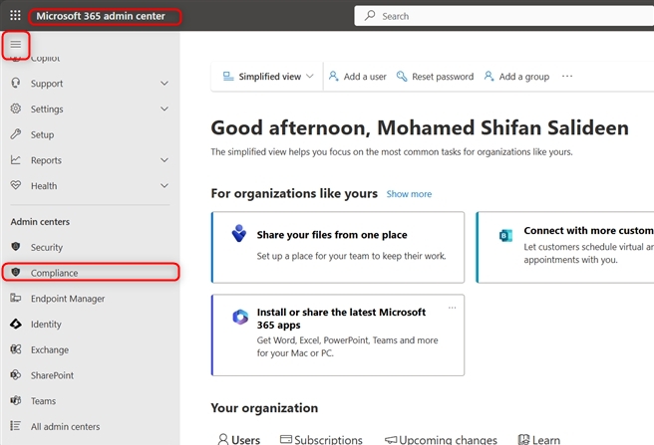Click the Exchange icon in sidebar
The height and width of the screenshot is (445, 654).
[x=15, y=349]
